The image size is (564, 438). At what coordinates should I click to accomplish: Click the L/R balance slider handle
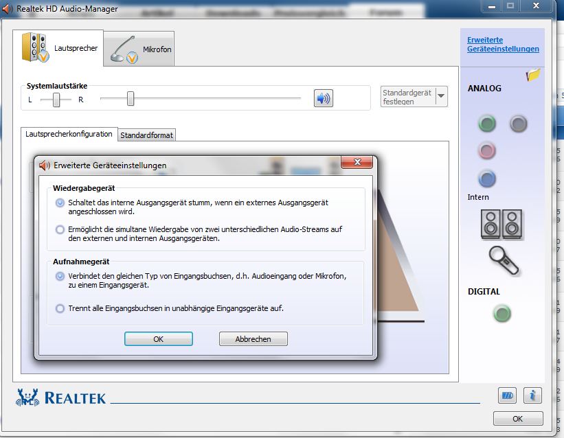point(56,100)
